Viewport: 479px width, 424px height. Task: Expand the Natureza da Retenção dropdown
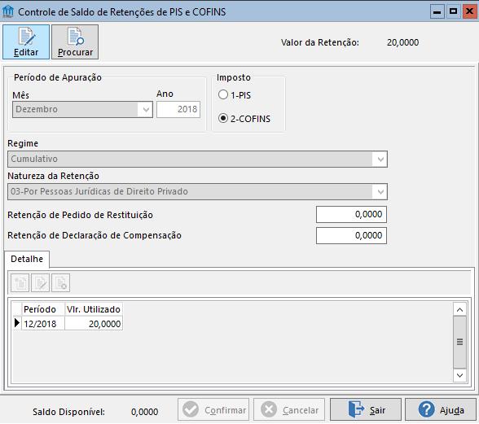pyautogui.click(x=197, y=192)
